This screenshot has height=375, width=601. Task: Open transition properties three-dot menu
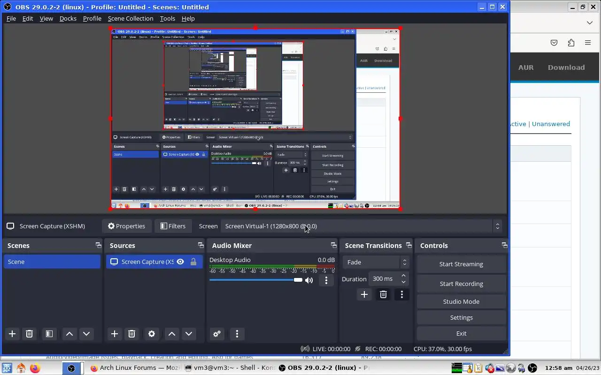[x=401, y=294]
